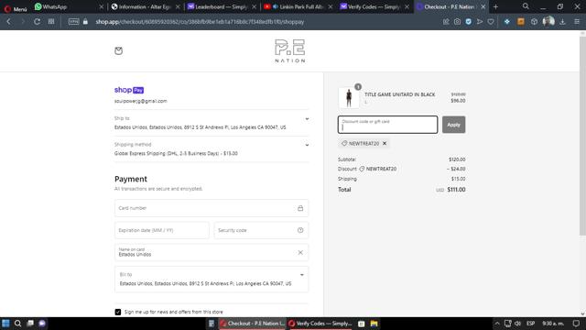
Task: Show the security code help icon
Action: 300,230
